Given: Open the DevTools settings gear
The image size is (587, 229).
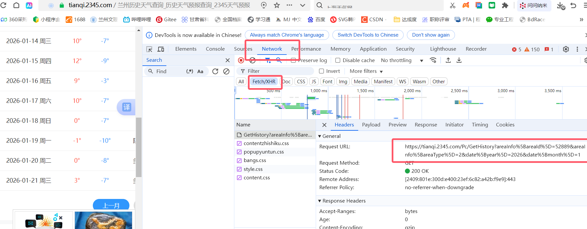Looking at the screenshot, I should click(566, 49).
